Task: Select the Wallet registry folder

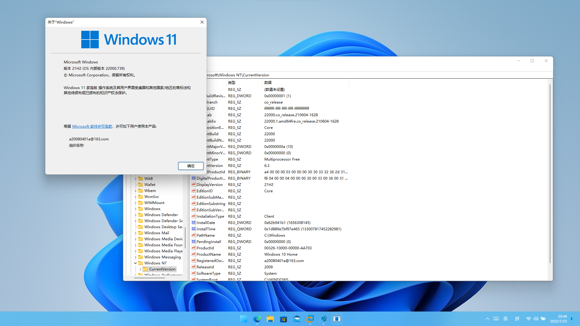Action: pyautogui.click(x=147, y=185)
